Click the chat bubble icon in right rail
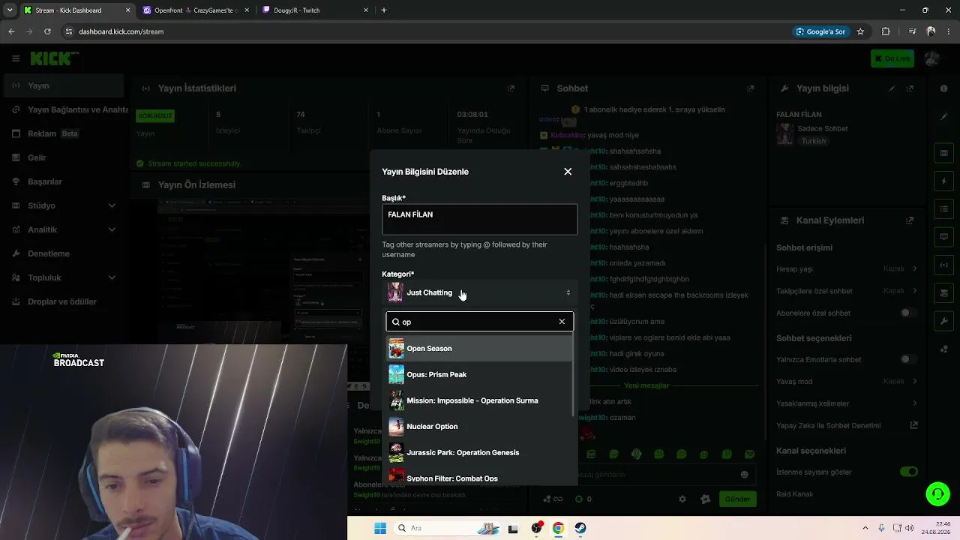Image resolution: width=960 pixels, height=540 pixels. point(943,237)
